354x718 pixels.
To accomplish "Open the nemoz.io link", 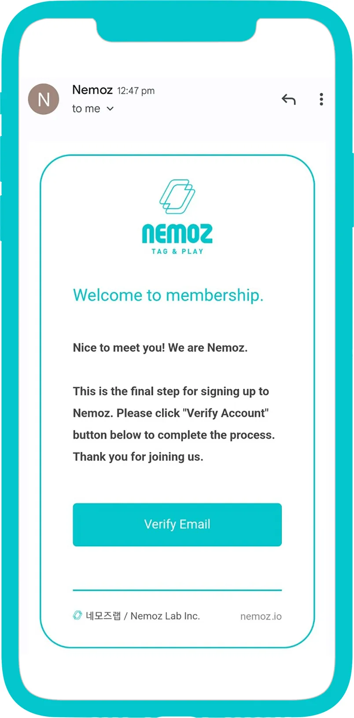I will pos(261,616).
